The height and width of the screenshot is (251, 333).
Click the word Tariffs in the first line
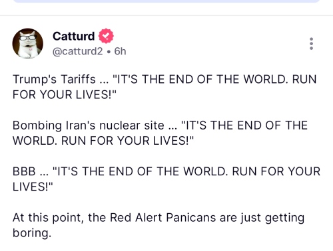pyautogui.click(x=78, y=79)
